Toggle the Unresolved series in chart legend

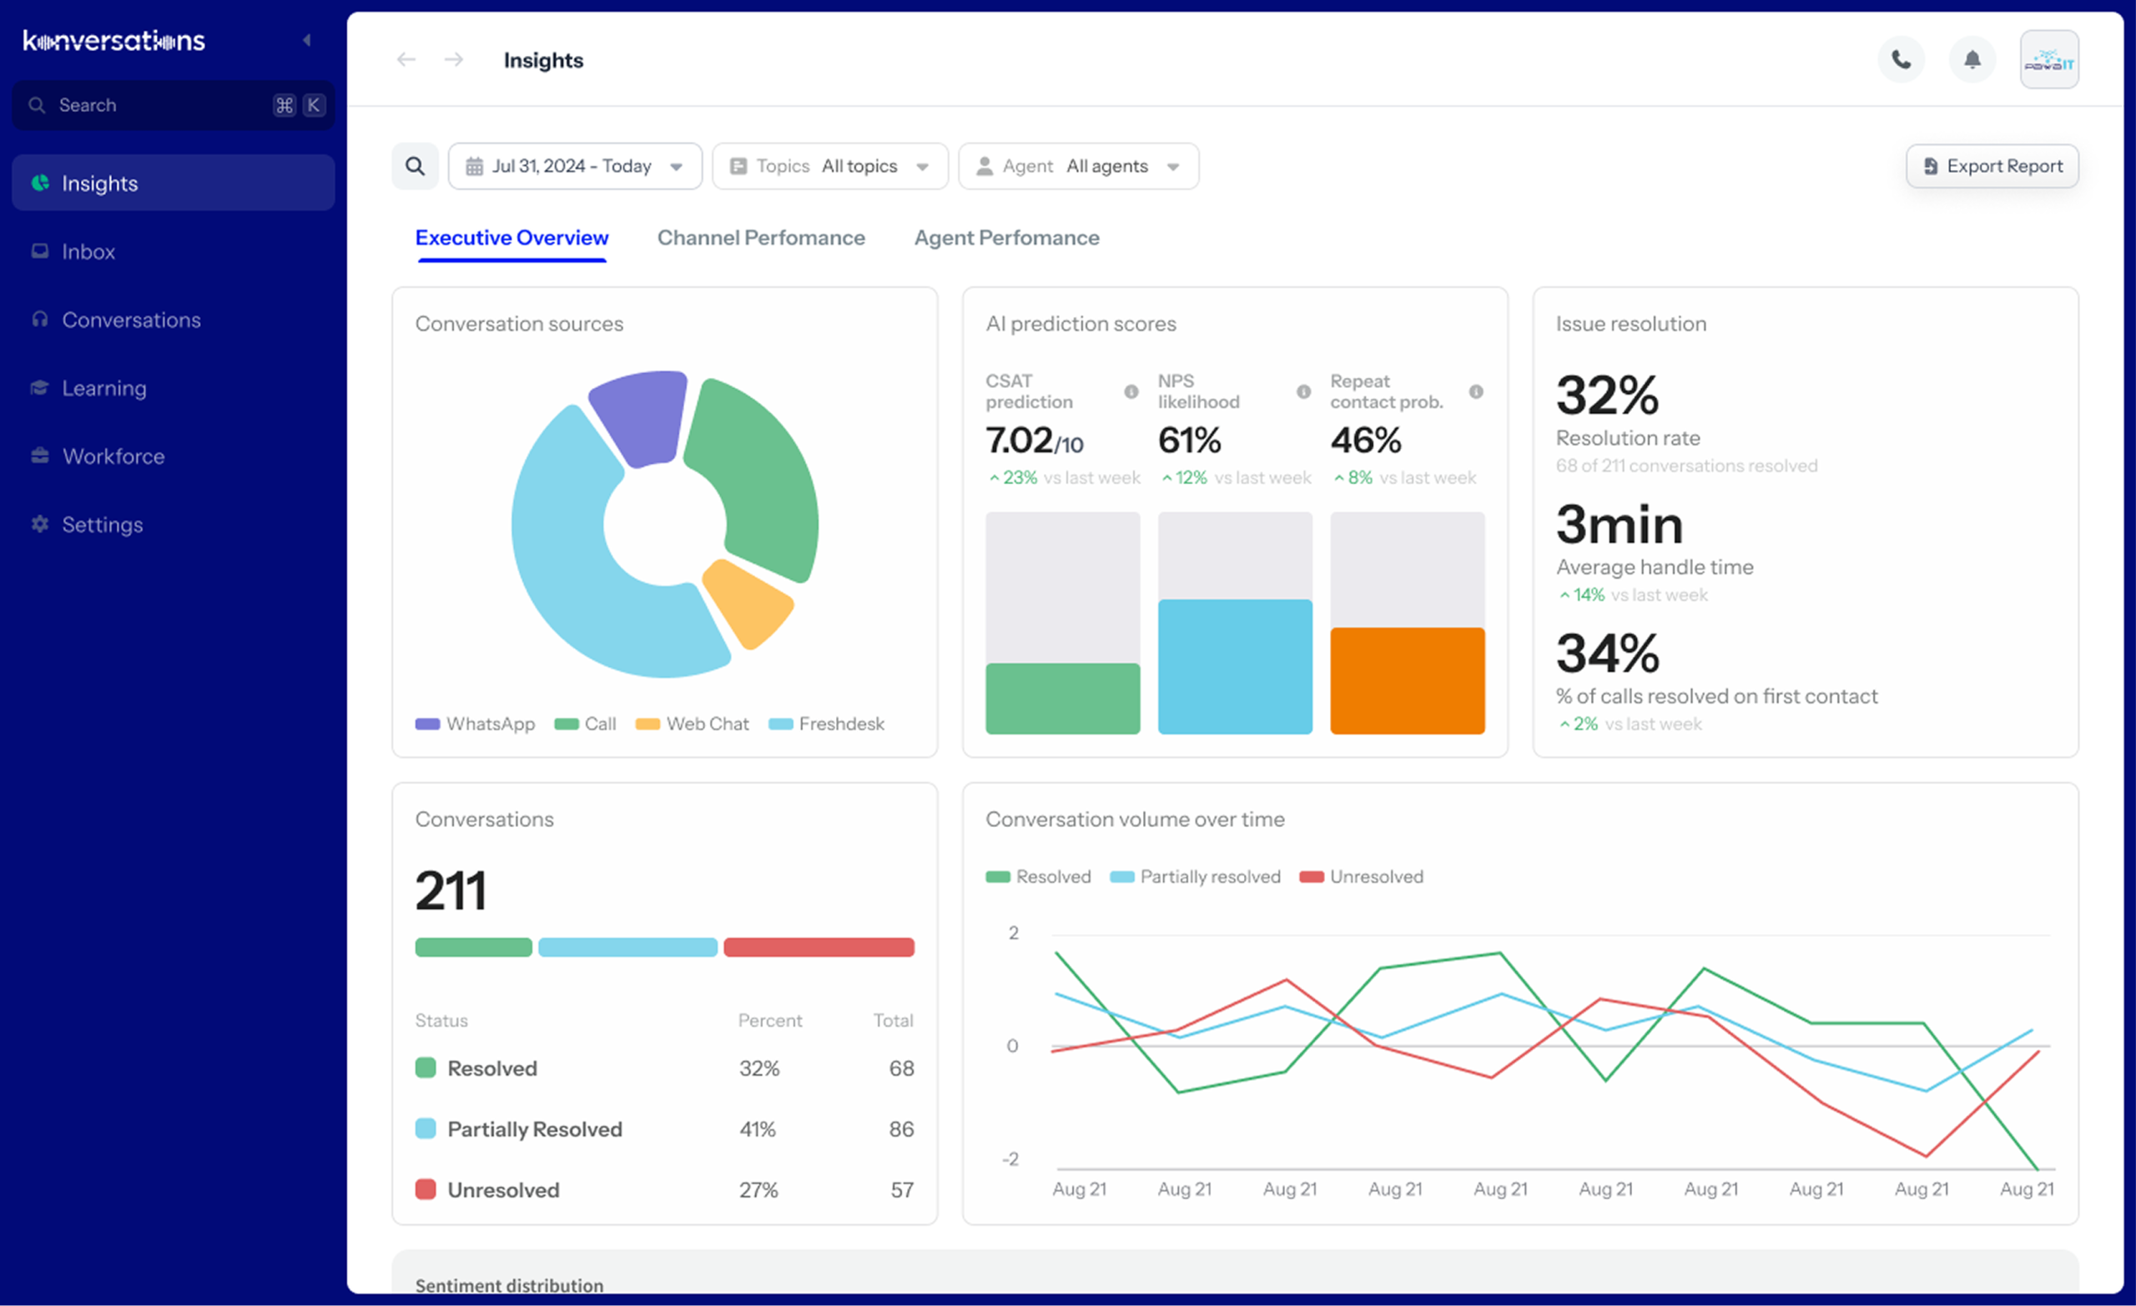[1361, 877]
